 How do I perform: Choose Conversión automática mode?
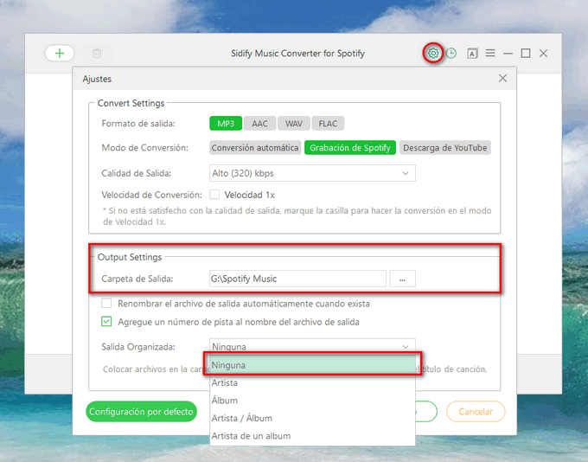click(255, 147)
